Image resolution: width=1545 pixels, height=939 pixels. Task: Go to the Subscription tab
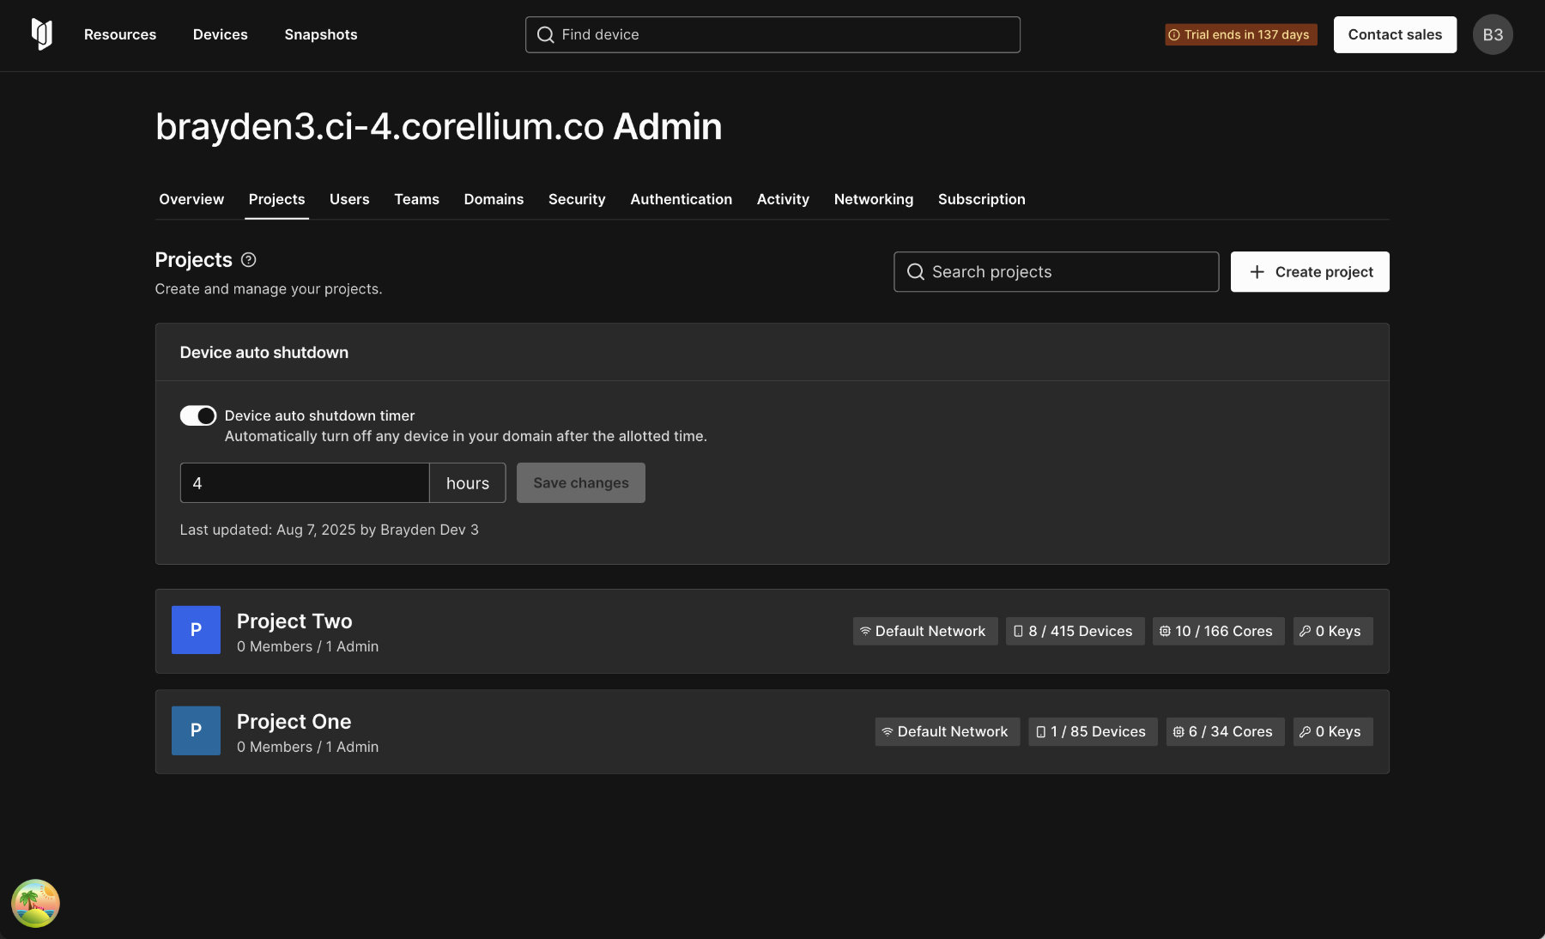(981, 199)
